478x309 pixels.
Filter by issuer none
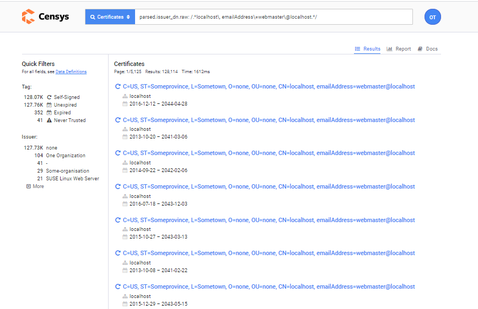coord(51,148)
